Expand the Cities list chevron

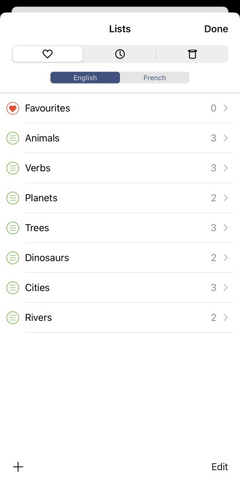point(226,287)
